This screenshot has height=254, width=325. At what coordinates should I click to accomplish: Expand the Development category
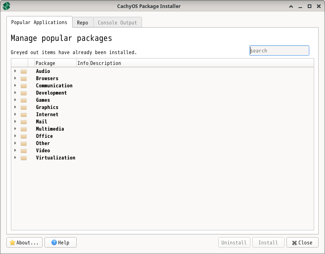(15, 93)
